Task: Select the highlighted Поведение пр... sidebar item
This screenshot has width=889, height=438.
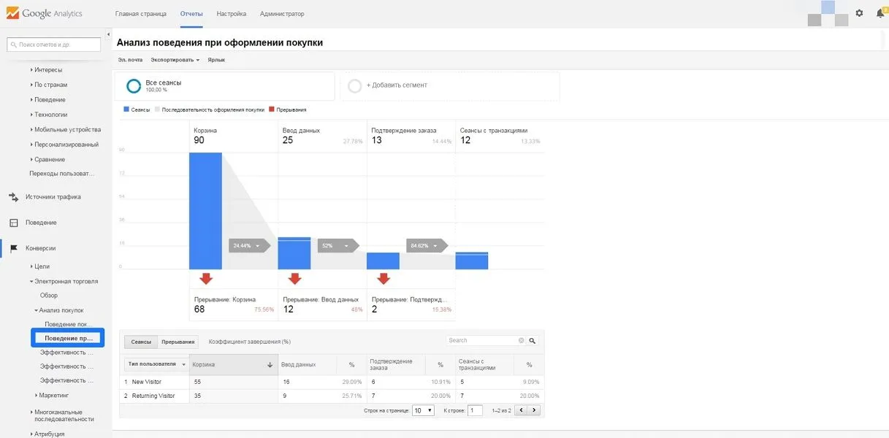Action: 69,338
